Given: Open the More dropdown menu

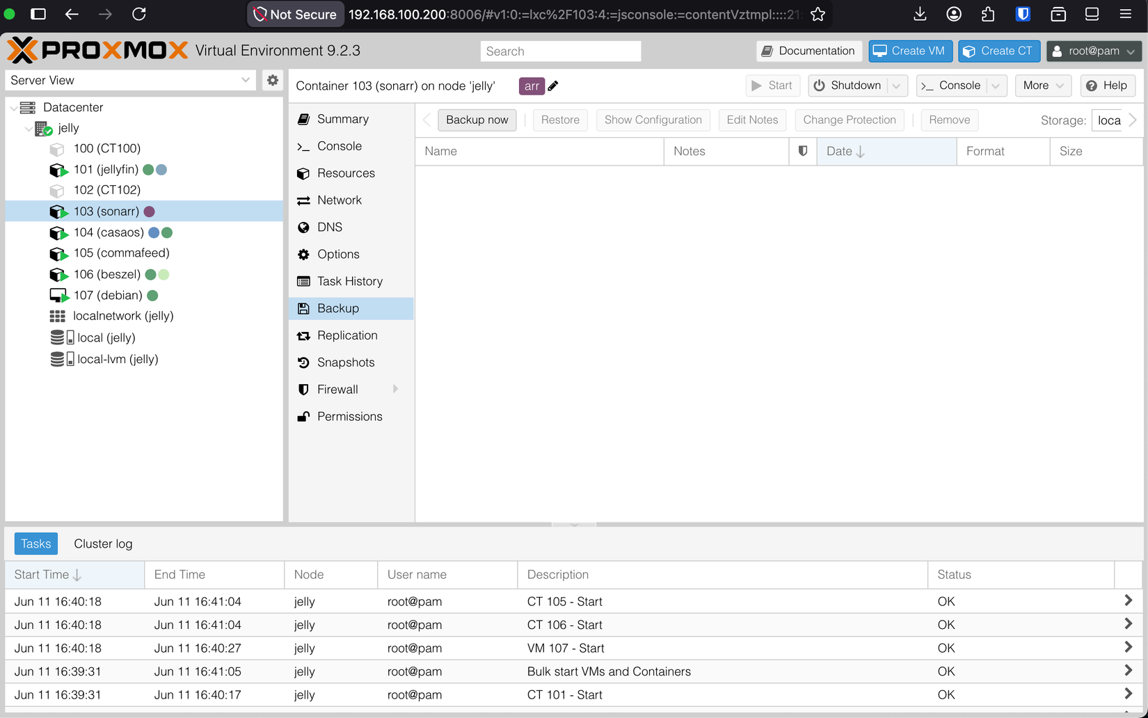Looking at the screenshot, I should pyautogui.click(x=1043, y=86).
